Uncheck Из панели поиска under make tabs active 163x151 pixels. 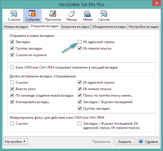point(80,89)
